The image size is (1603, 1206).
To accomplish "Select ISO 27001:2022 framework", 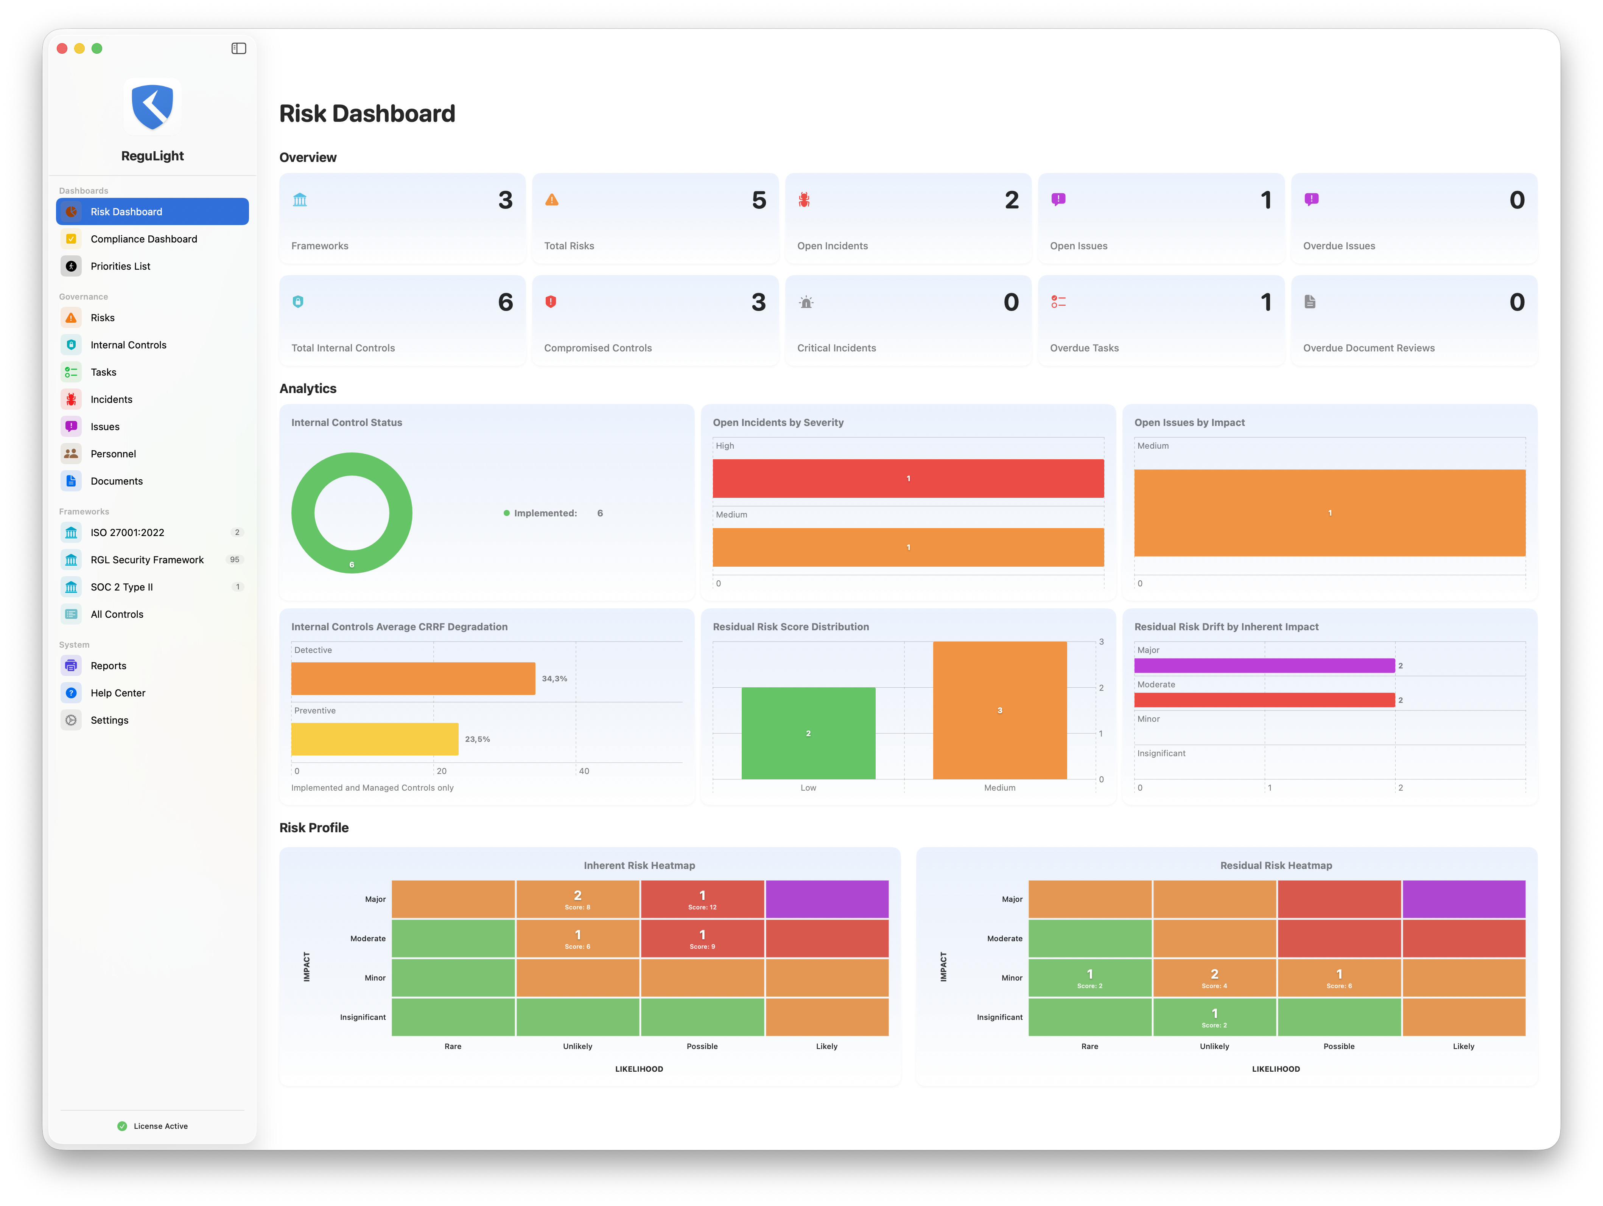I will tap(128, 532).
